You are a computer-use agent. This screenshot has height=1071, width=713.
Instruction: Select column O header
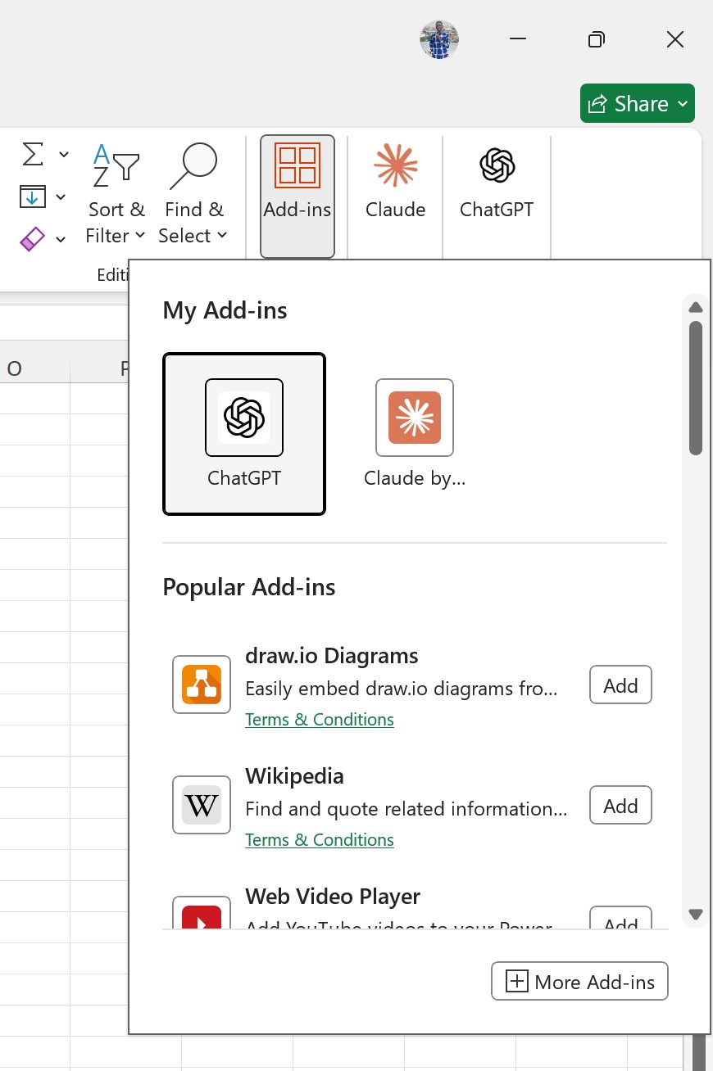(15, 368)
